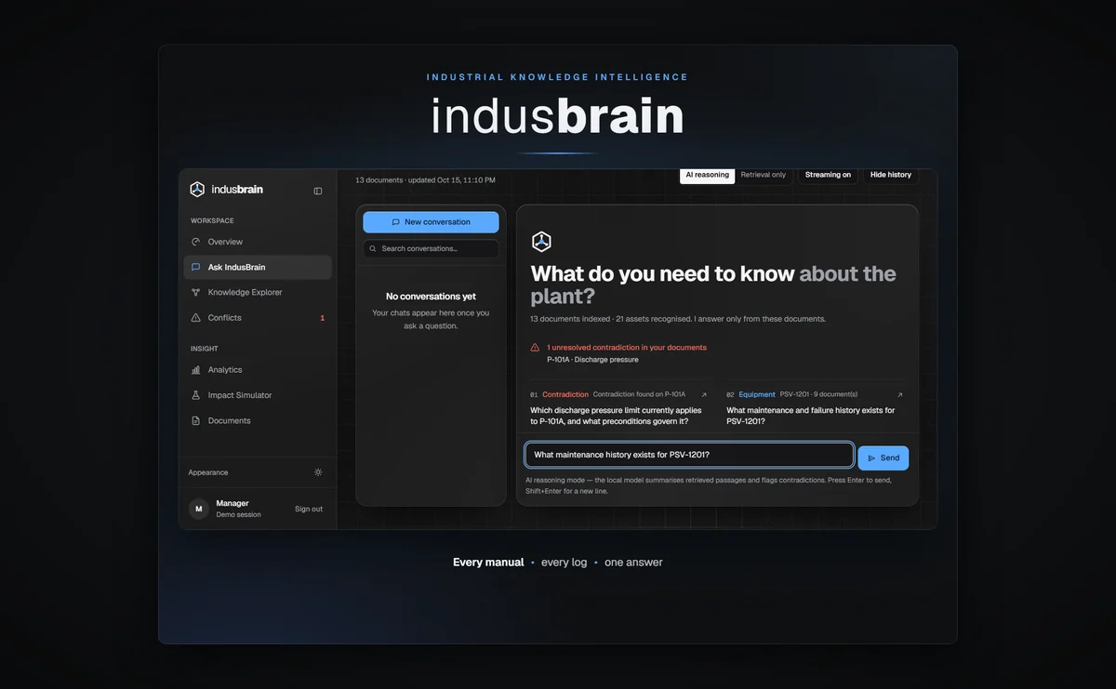The height and width of the screenshot is (689, 1116).
Task: Select the AI reasoning mode
Action: pos(708,175)
